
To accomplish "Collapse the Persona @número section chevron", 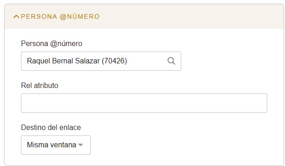I will click(x=16, y=17).
